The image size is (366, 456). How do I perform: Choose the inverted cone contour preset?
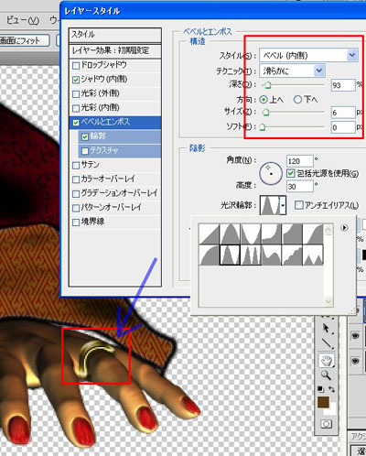pos(251,233)
